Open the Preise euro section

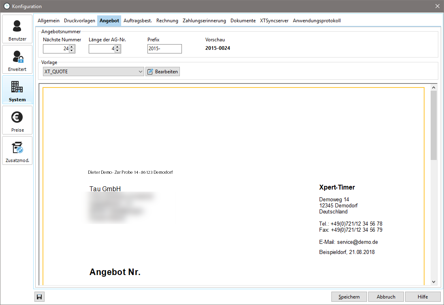click(17, 120)
